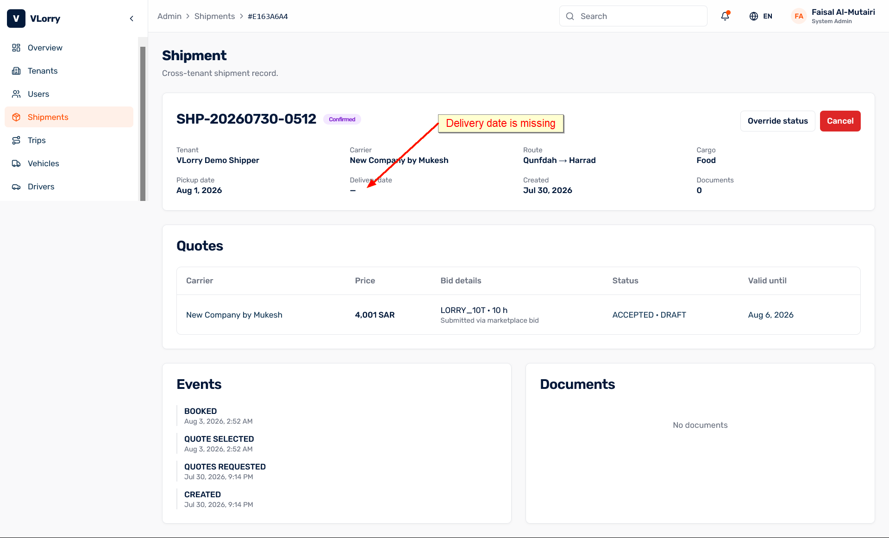Click the Overview grid icon
889x538 pixels.
(x=16, y=48)
